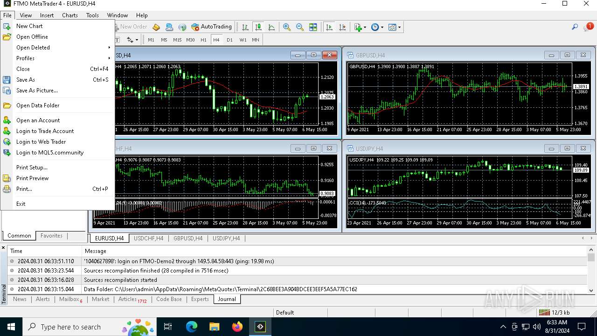Switch to the GBPUSD,H4 chart tab
597x336 pixels.
pyautogui.click(x=188, y=238)
